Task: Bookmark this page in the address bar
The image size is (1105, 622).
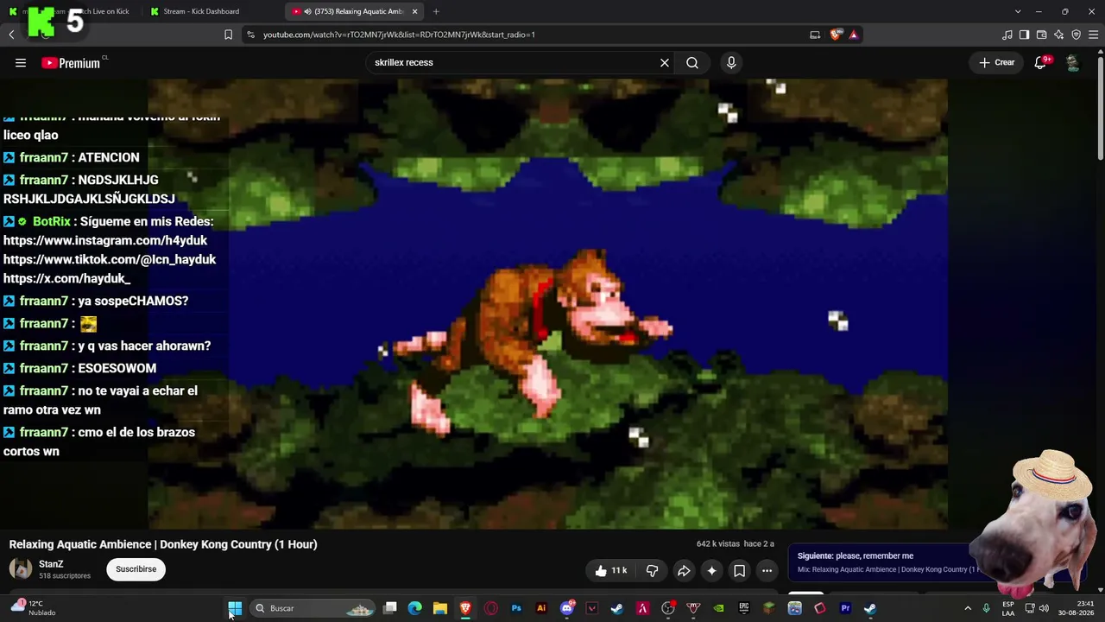Action: coord(228,35)
